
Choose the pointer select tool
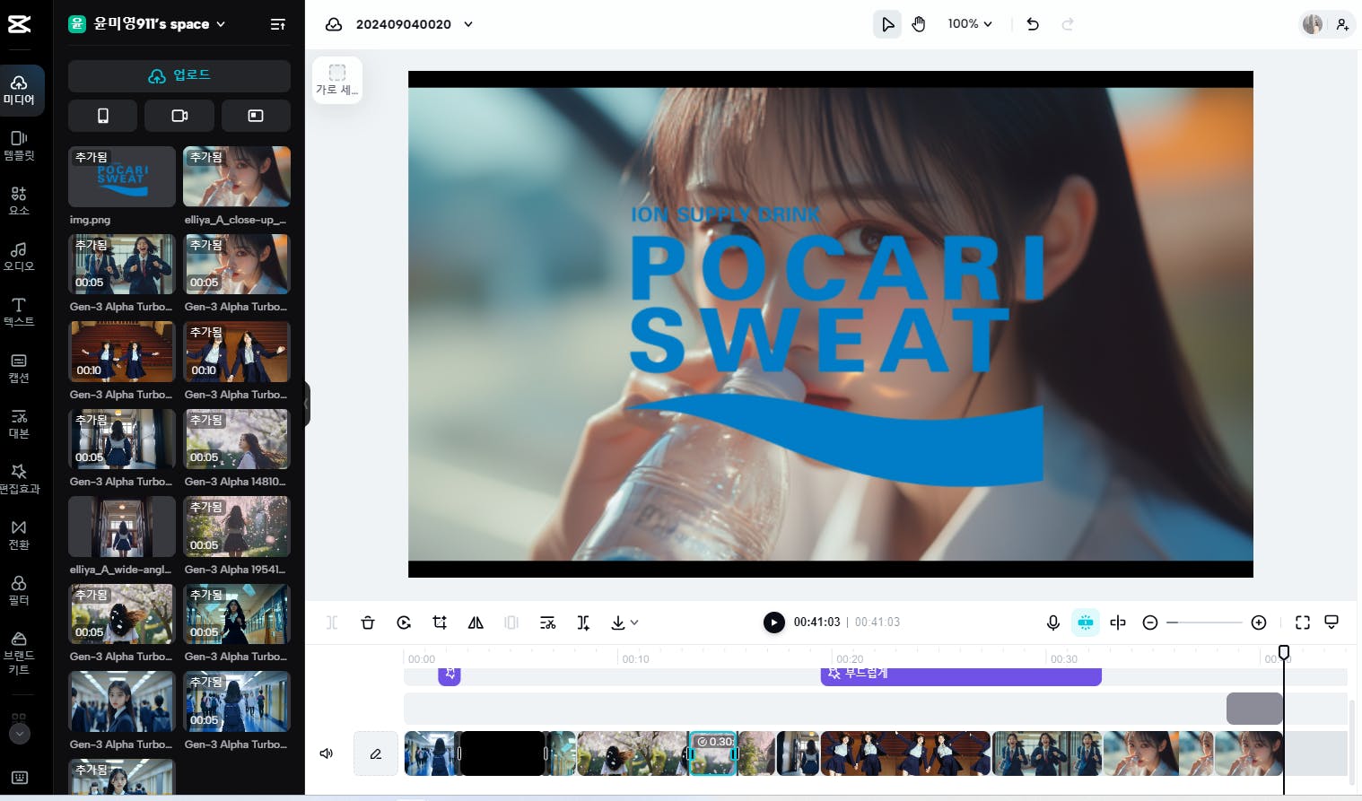[887, 24]
